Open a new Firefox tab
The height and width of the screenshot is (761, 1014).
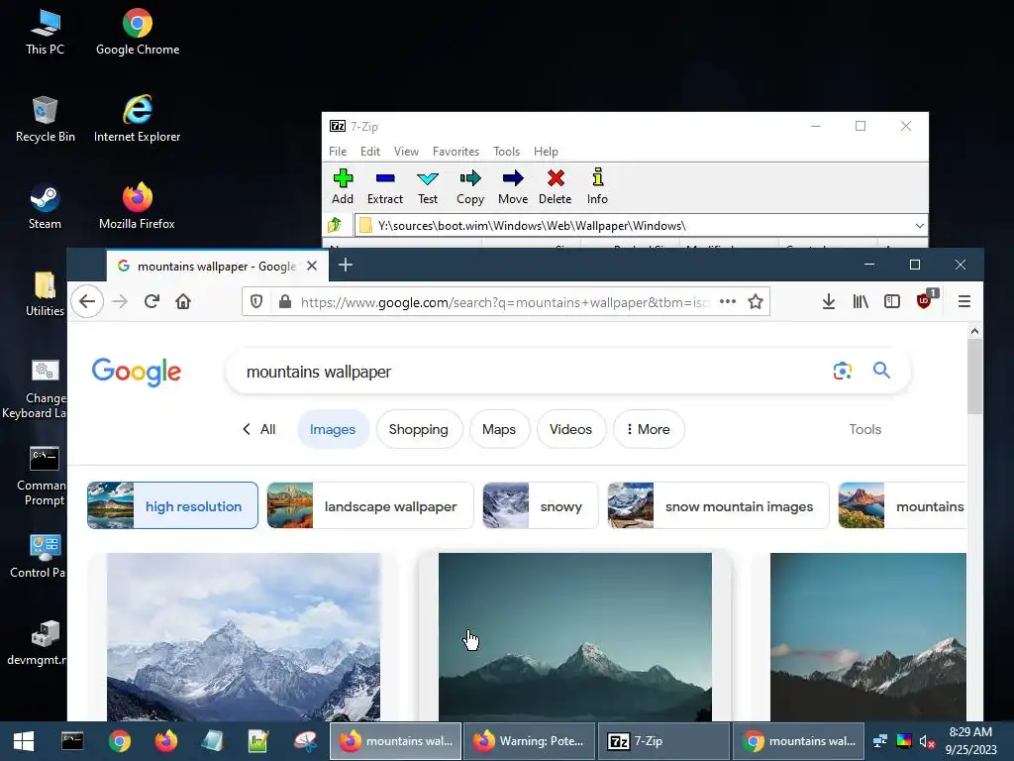(346, 265)
